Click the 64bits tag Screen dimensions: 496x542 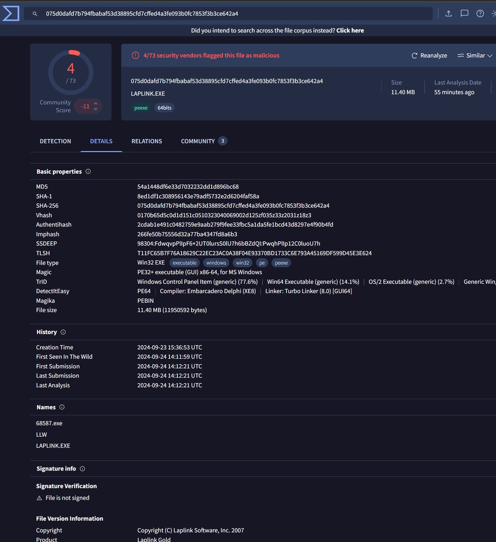click(165, 108)
